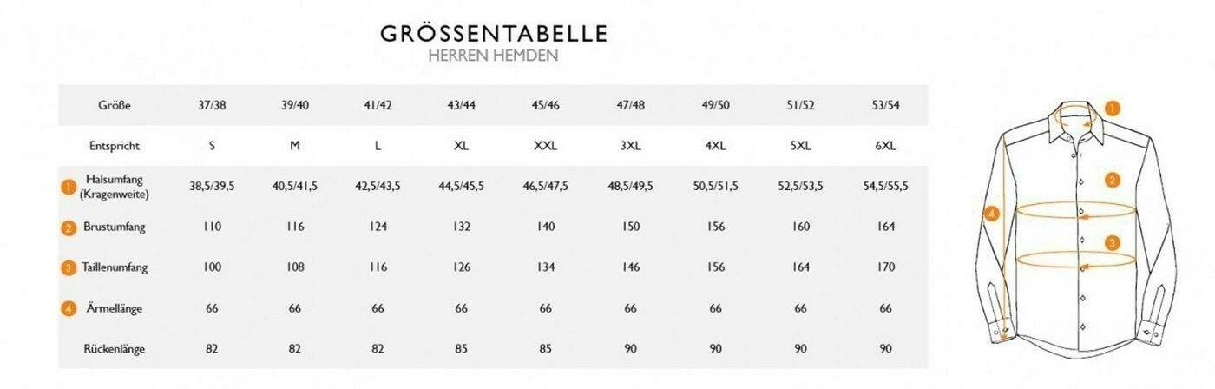
Task: Click orange number 3 icon beside Taillenumfang
Action: 69,267
